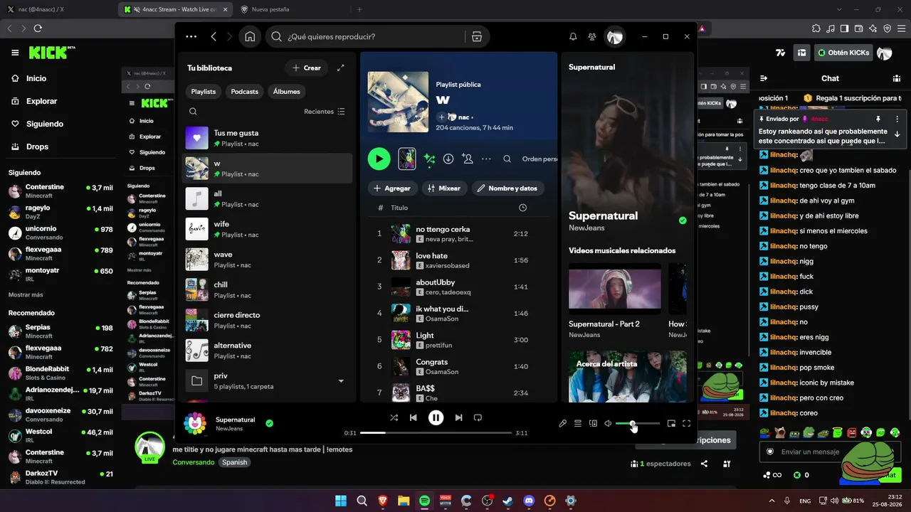911x512 pixels.
Task: Open the chill playlist in the library
Action: tap(268, 289)
